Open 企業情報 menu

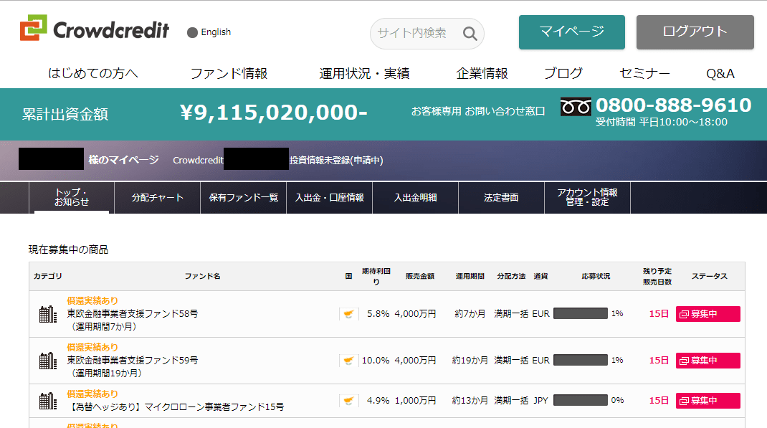[x=482, y=73]
